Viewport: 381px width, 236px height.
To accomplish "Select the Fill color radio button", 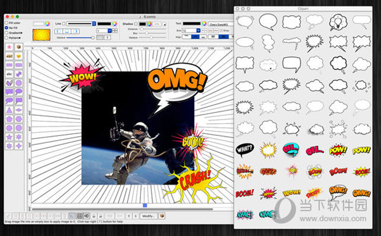I will 6,23.
